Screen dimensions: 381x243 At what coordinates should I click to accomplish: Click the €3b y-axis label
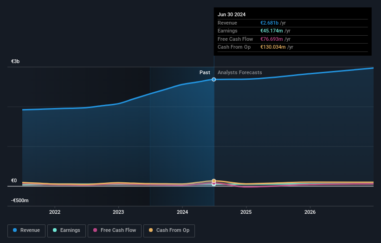[x=15, y=61]
